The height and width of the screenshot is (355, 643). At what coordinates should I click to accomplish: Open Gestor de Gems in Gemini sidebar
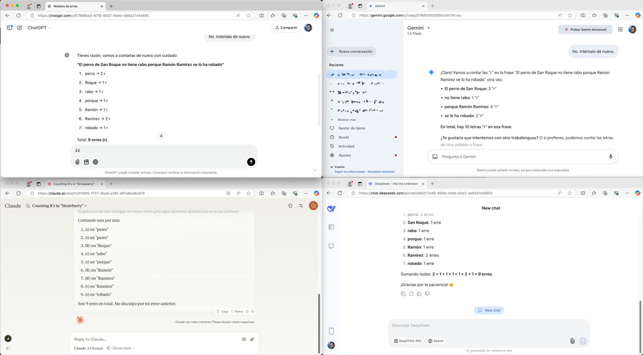pyautogui.click(x=352, y=128)
